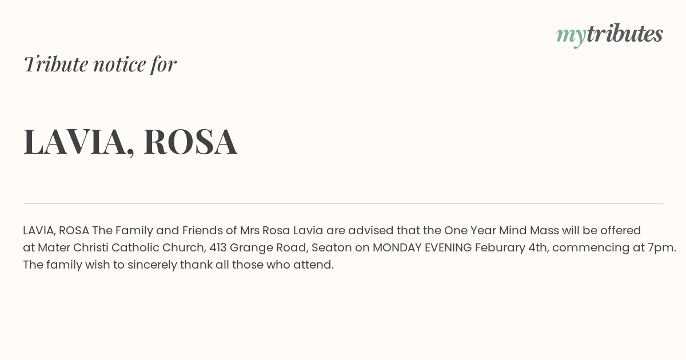Click the mytributes logo
This screenshot has width=686, height=360.
click(x=609, y=34)
